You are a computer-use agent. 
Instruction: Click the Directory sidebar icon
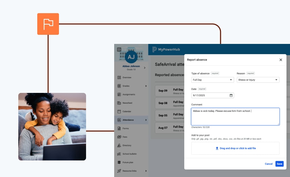(119, 145)
